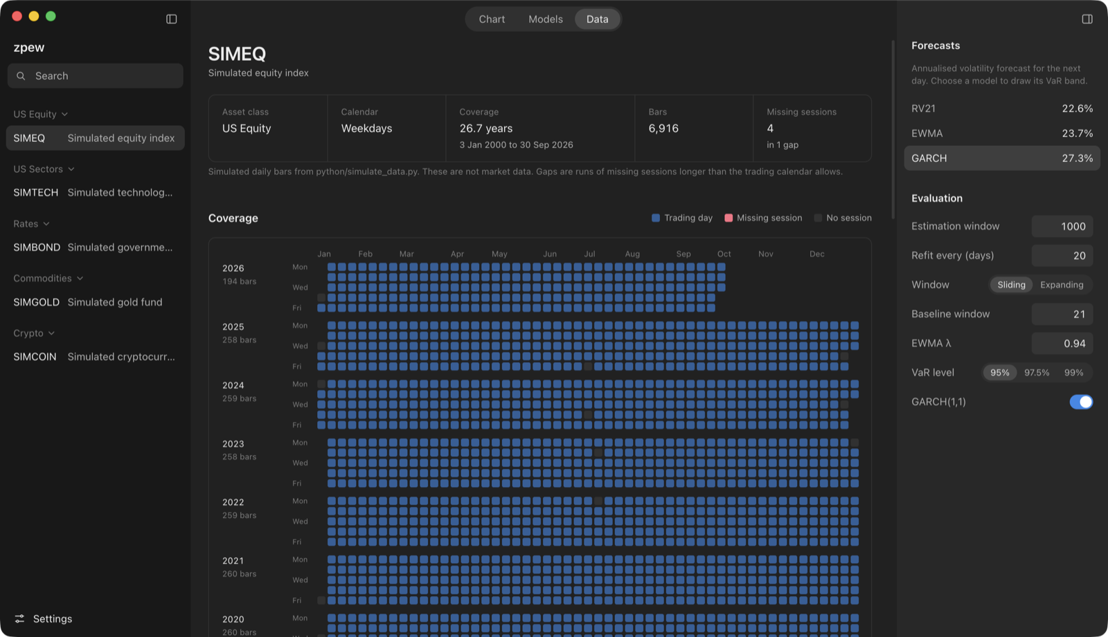Image resolution: width=1108 pixels, height=637 pixels.
Task: Focus the Search field
Action: point(96,76)
